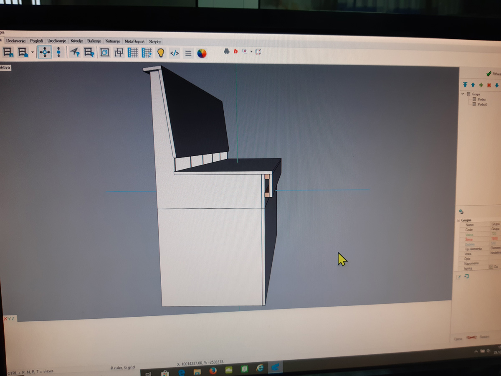Click the small layered squares icon
Viewport: 501px width, 376px height.
(x=245, y=51)
